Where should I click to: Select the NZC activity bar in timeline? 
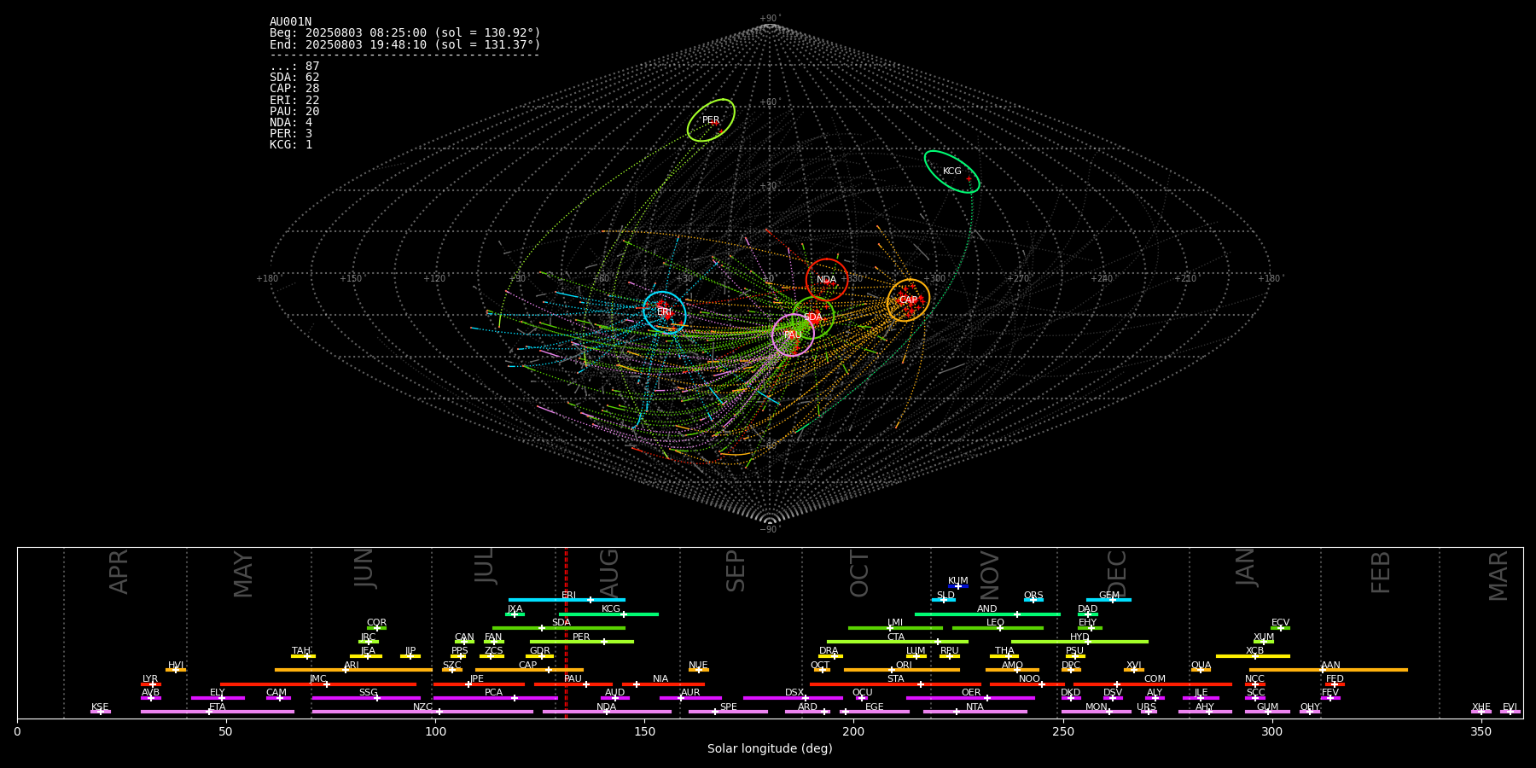coord(422,712)
